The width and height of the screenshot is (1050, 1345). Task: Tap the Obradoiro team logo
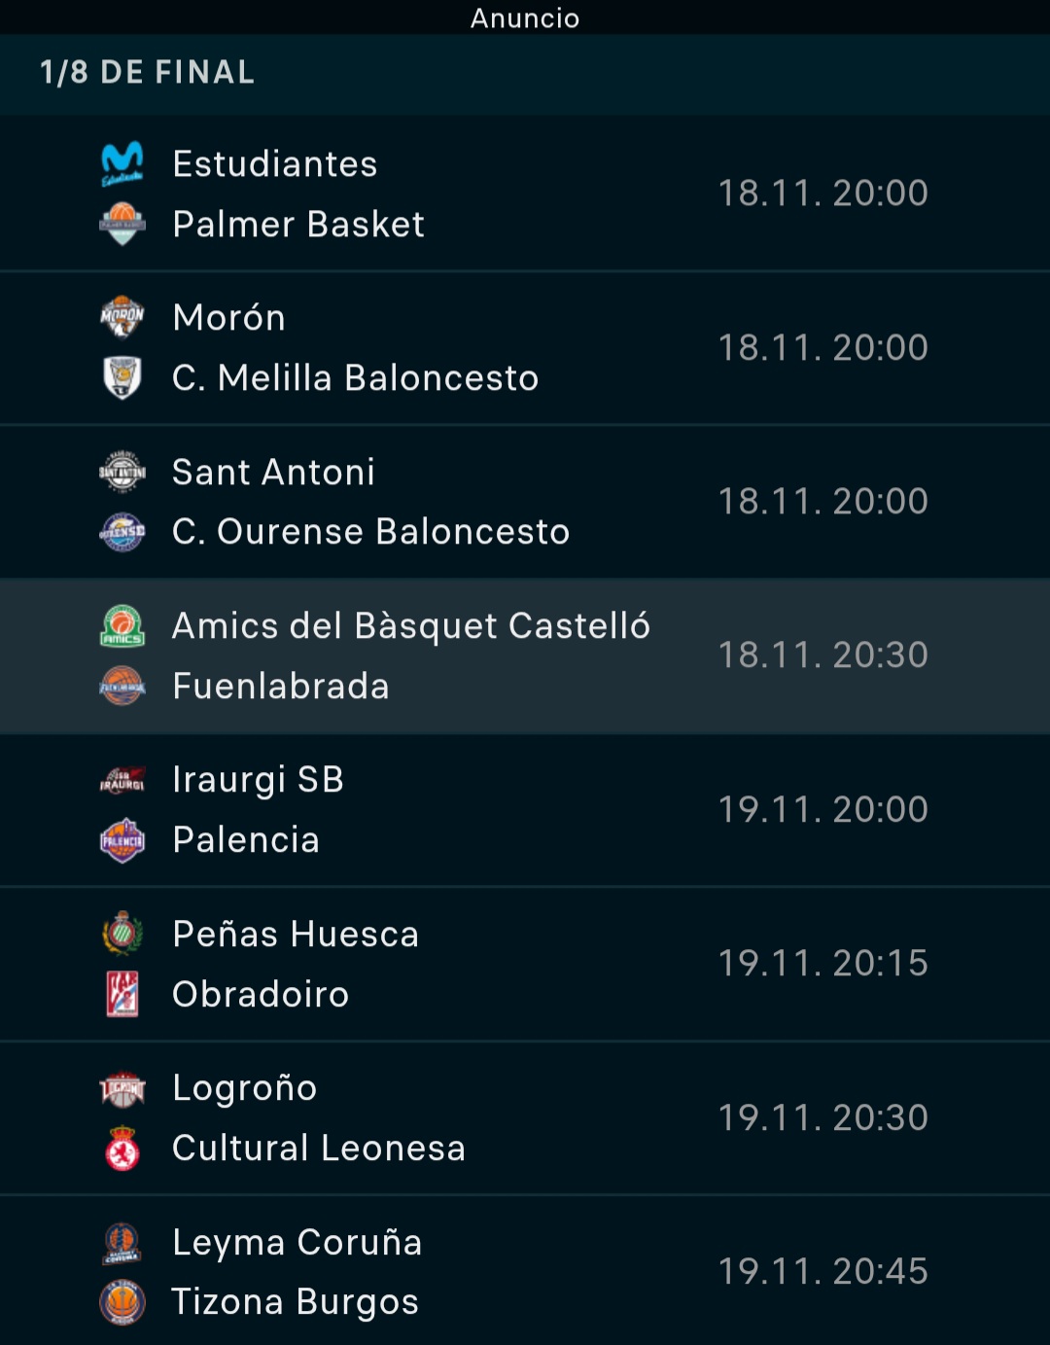point(122,994)
